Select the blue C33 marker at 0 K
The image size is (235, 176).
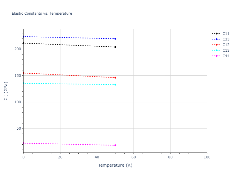23,36
